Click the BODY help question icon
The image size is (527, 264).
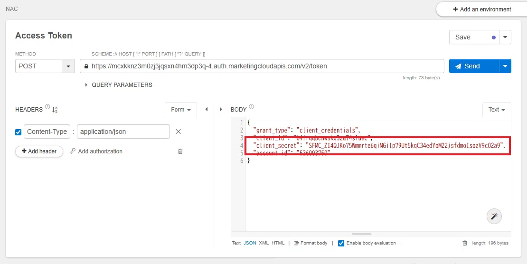point(252,107)
